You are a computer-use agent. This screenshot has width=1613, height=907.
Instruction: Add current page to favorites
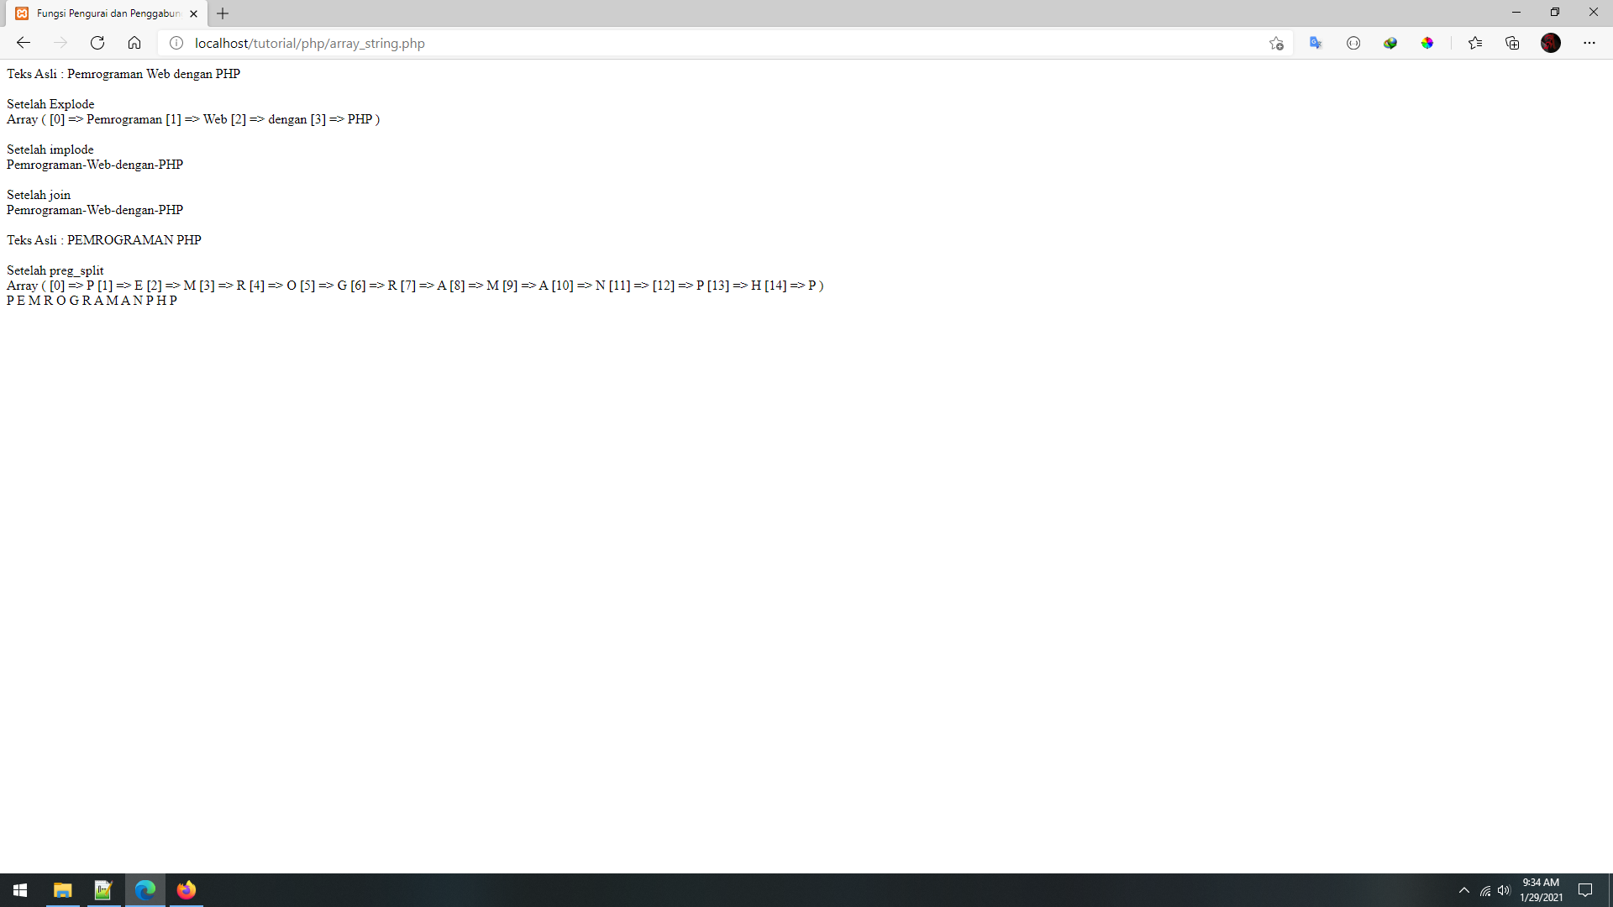(1276, 43)
